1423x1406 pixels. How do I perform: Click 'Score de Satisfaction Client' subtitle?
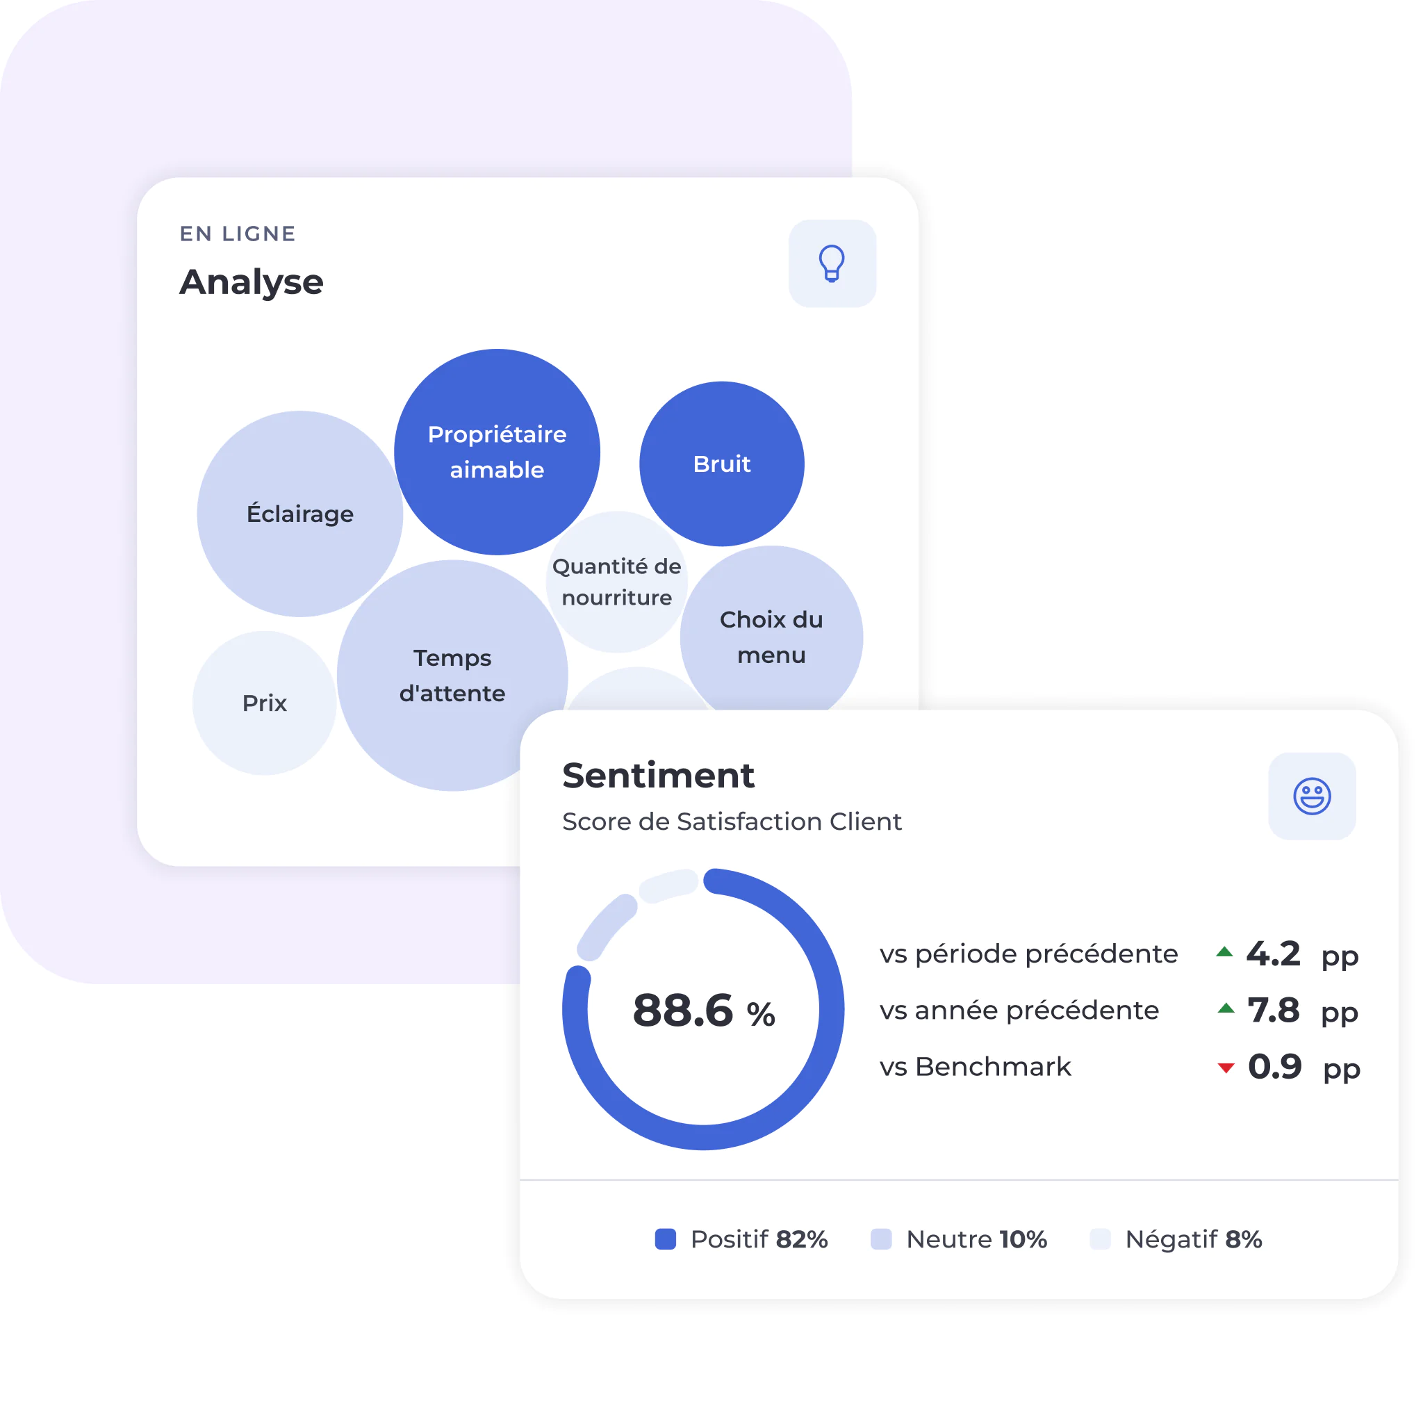[732, 821]
